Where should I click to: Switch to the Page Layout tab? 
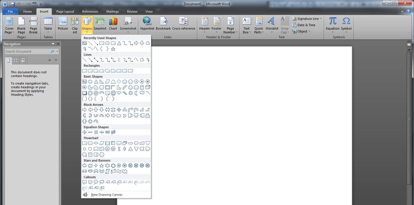(65, 12)
